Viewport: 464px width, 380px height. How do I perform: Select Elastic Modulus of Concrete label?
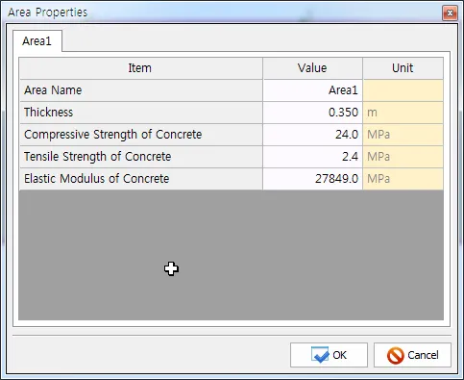click(x=141, y=179)
